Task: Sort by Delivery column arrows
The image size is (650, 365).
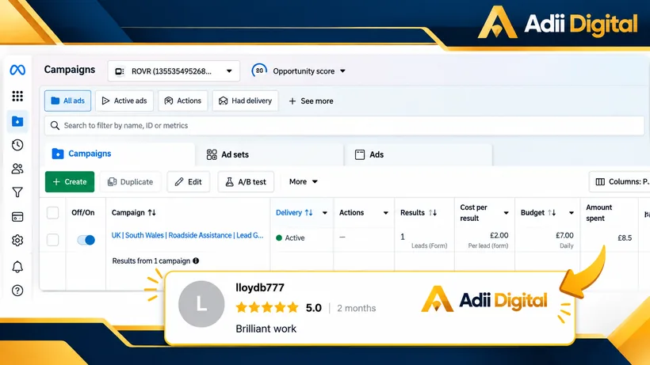Action: click(x=309, y=212)
